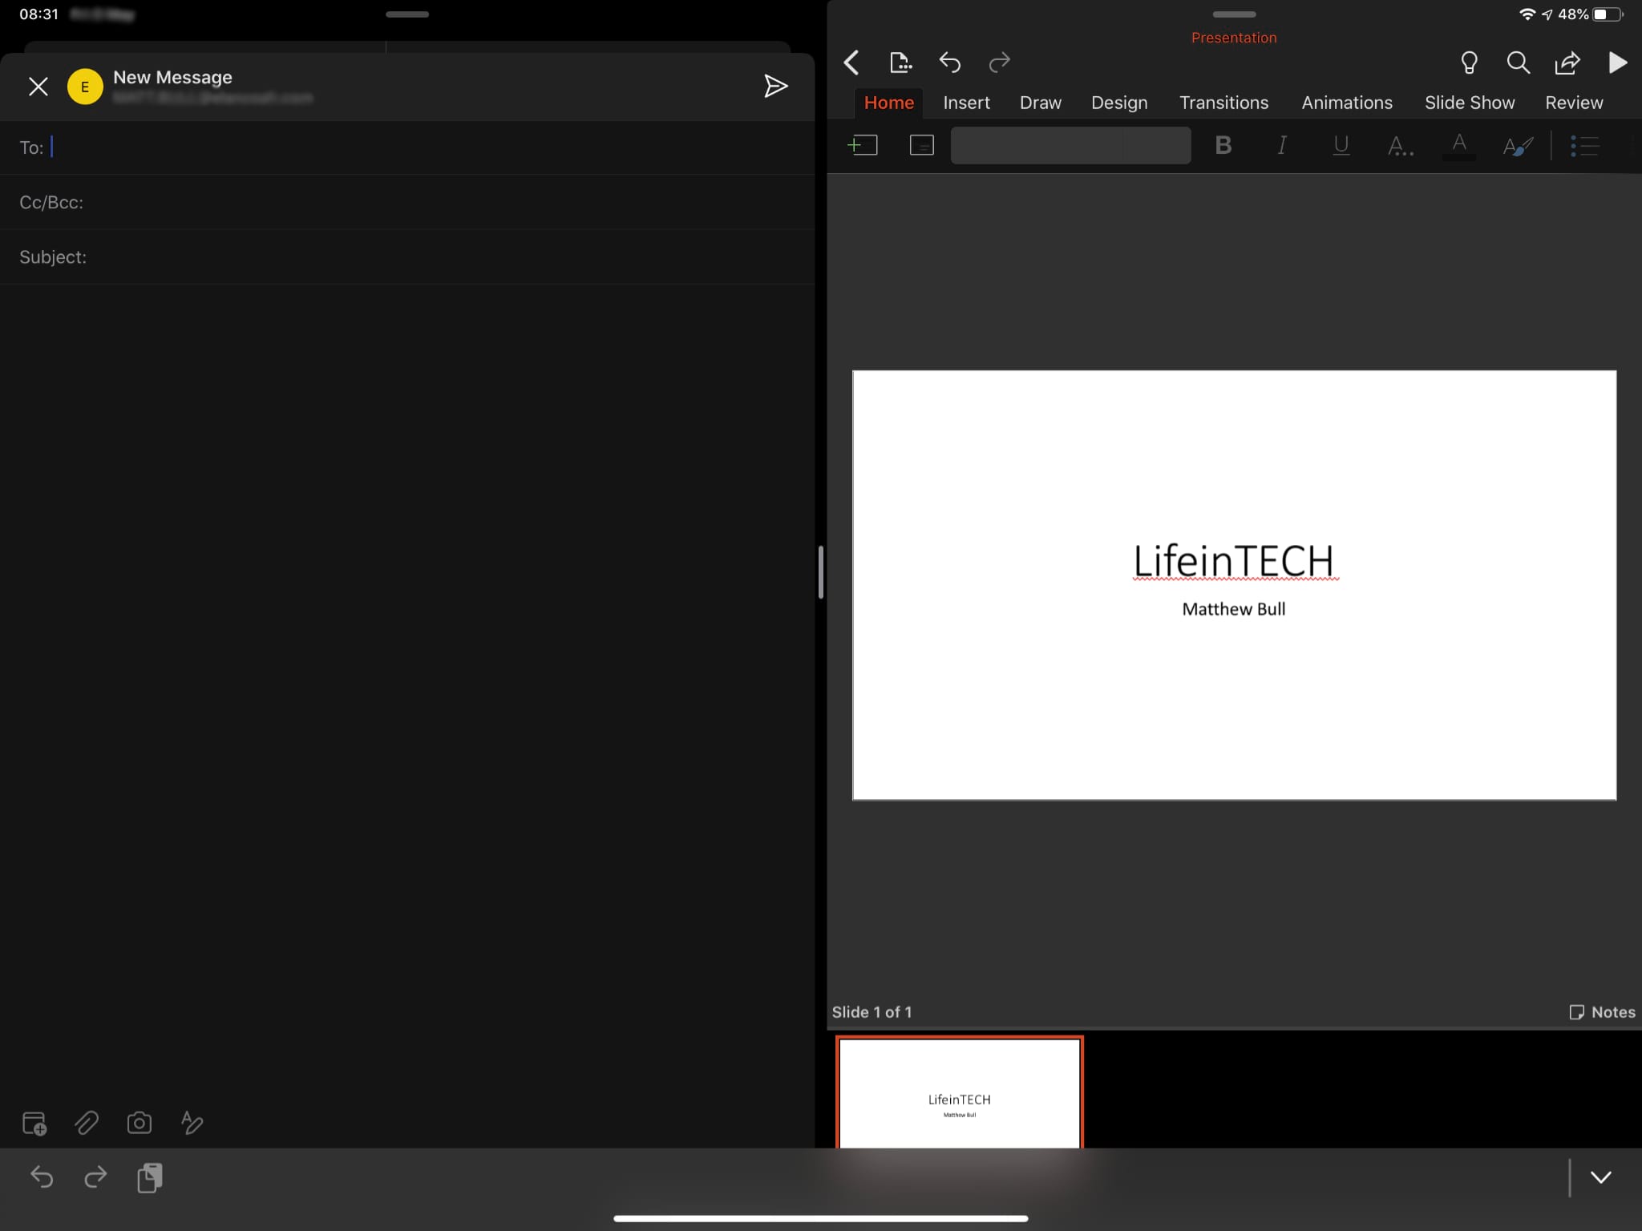
Task: Click Send email button
Action: click(776, 85)
